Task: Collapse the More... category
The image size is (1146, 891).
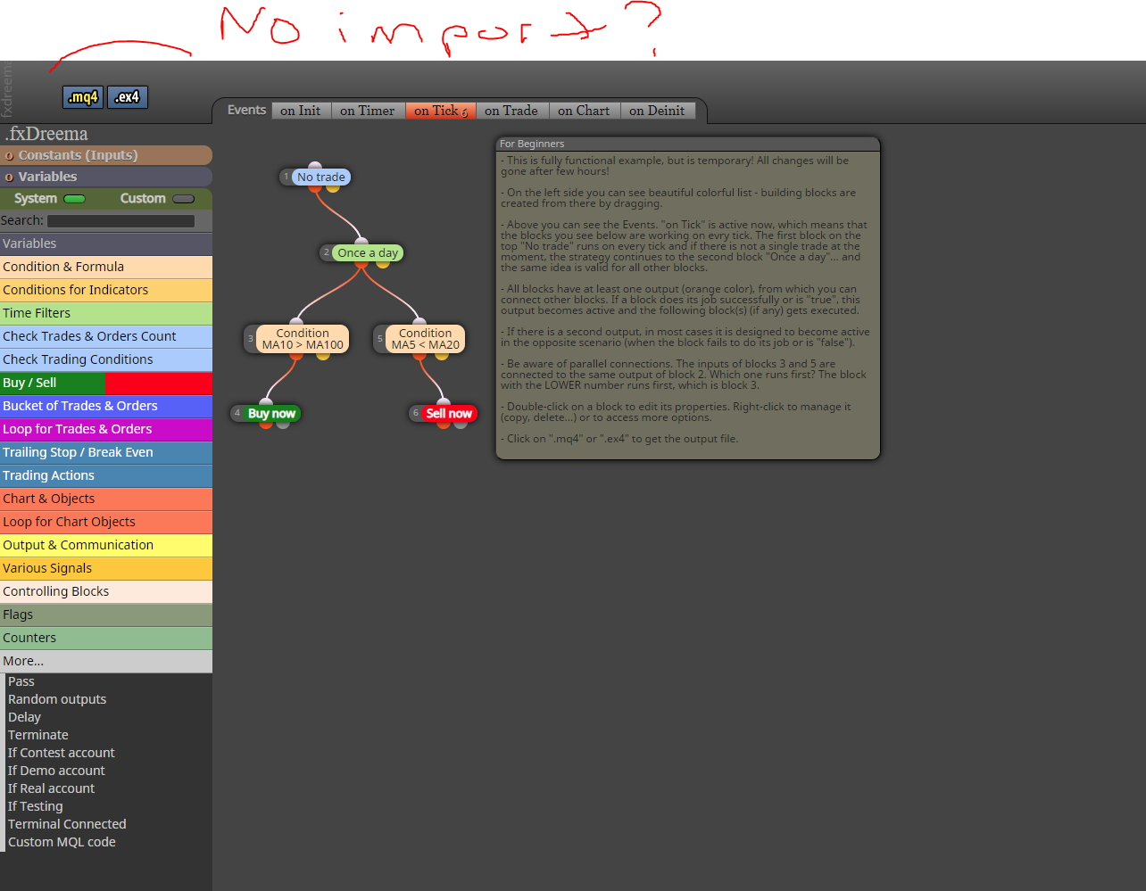Action: pyautogui.click(x=106, y=661)
